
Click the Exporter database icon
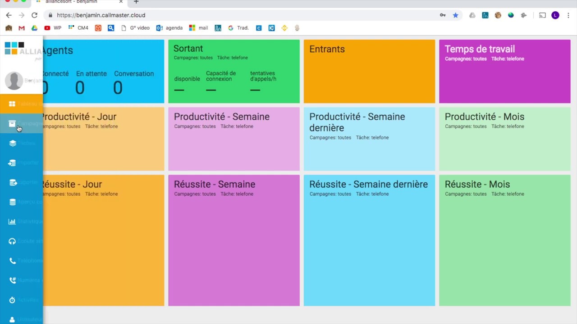(13, 182)
